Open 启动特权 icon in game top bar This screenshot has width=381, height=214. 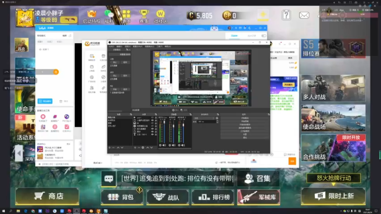[x=91, y=17]
